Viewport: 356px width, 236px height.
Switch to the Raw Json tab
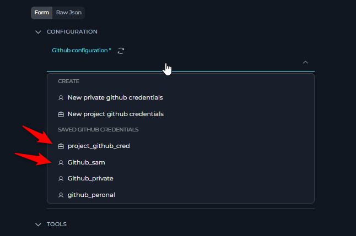tap(69, 12)
